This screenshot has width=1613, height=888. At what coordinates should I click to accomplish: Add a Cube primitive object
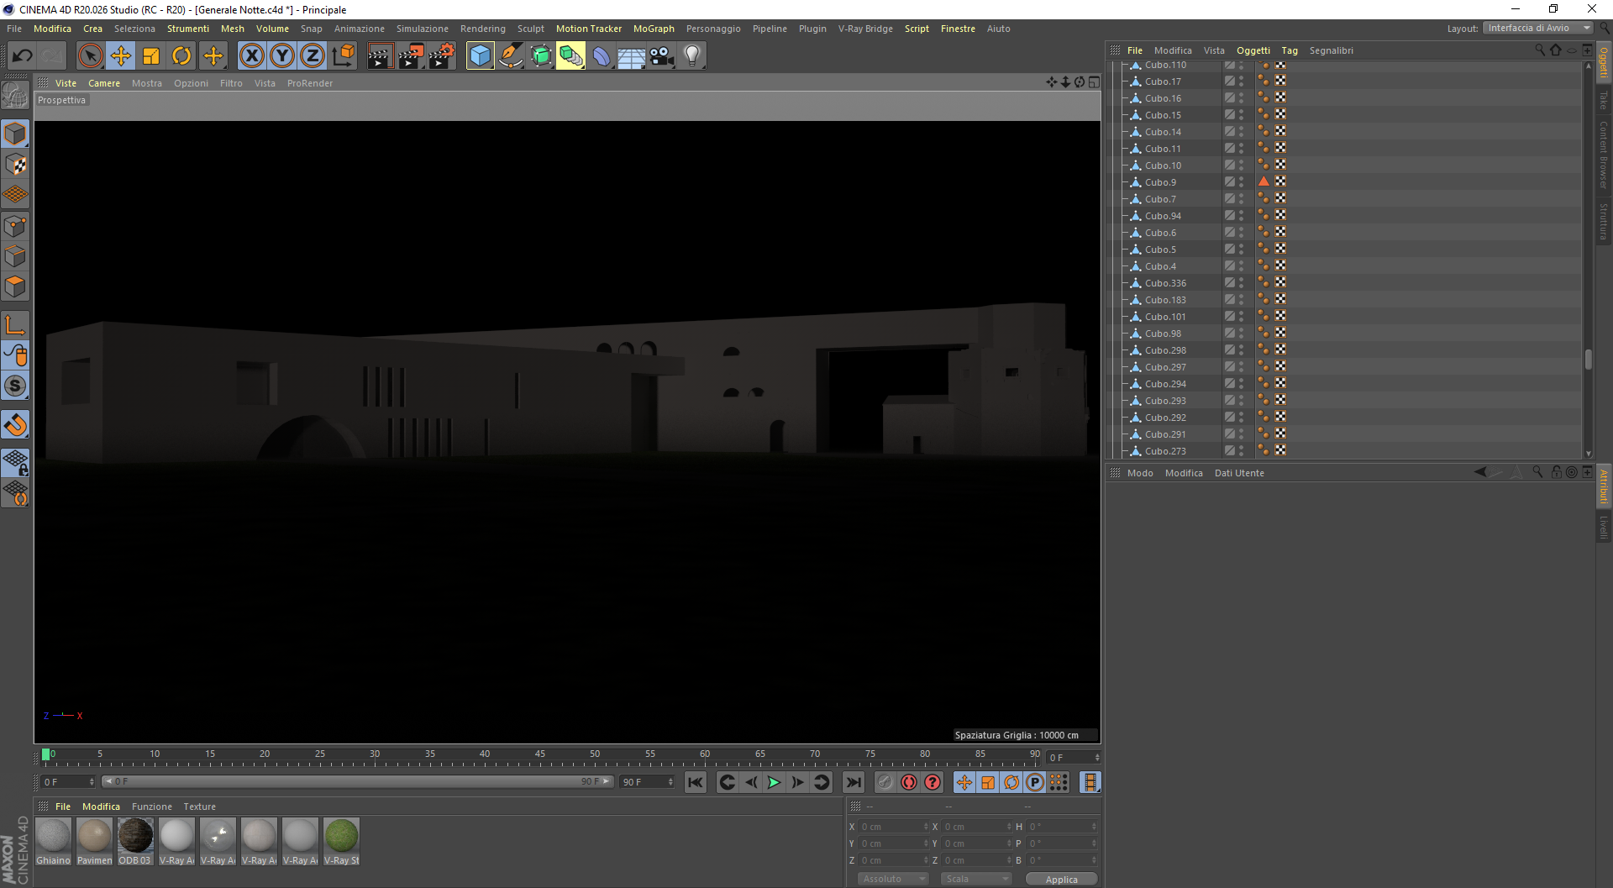(x=480, y=56)
